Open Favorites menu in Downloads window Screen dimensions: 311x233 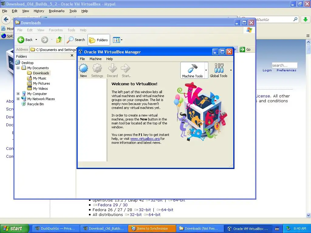point(56,30)
